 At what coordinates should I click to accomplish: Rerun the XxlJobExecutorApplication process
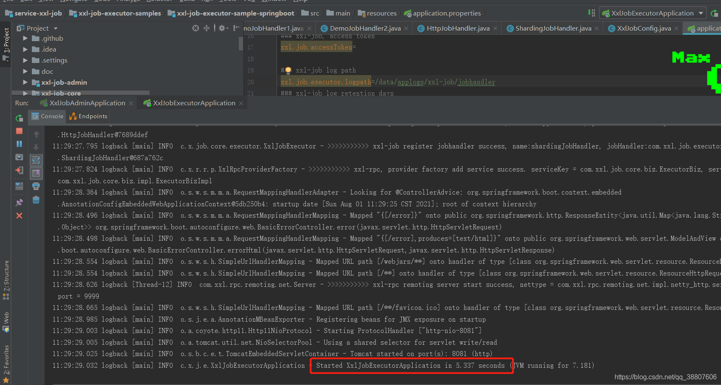(x=19, y=118)
